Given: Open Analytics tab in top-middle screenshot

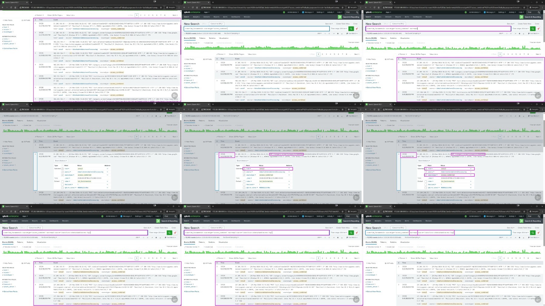Looking at the screenshot, I should (196, 17).
